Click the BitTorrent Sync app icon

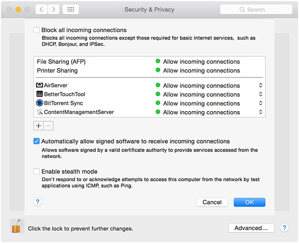tap(39, 103)
